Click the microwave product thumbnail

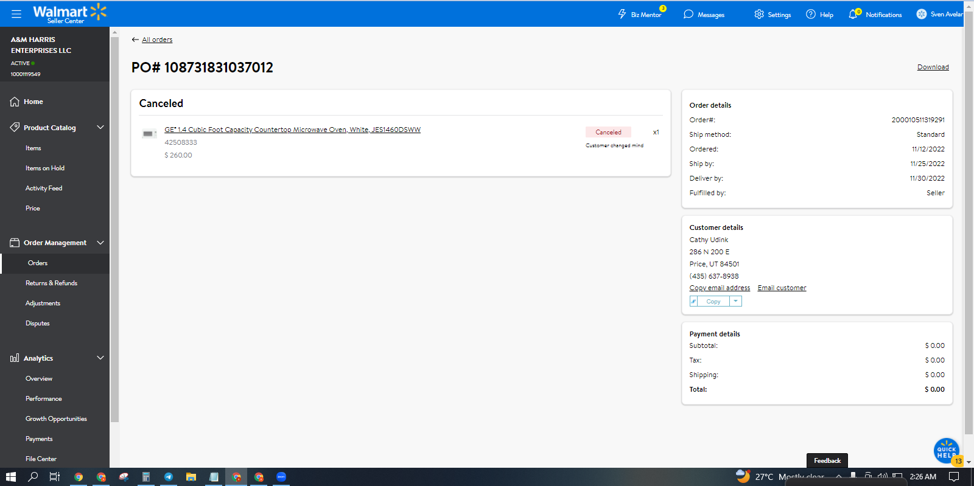(x=149, y=134)
